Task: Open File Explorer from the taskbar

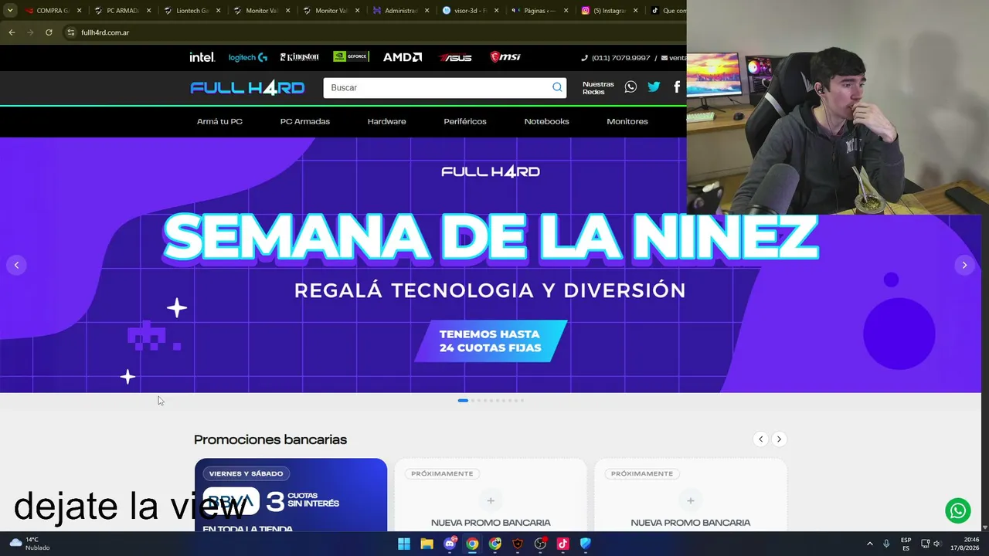Action: (x=427, y=544)
